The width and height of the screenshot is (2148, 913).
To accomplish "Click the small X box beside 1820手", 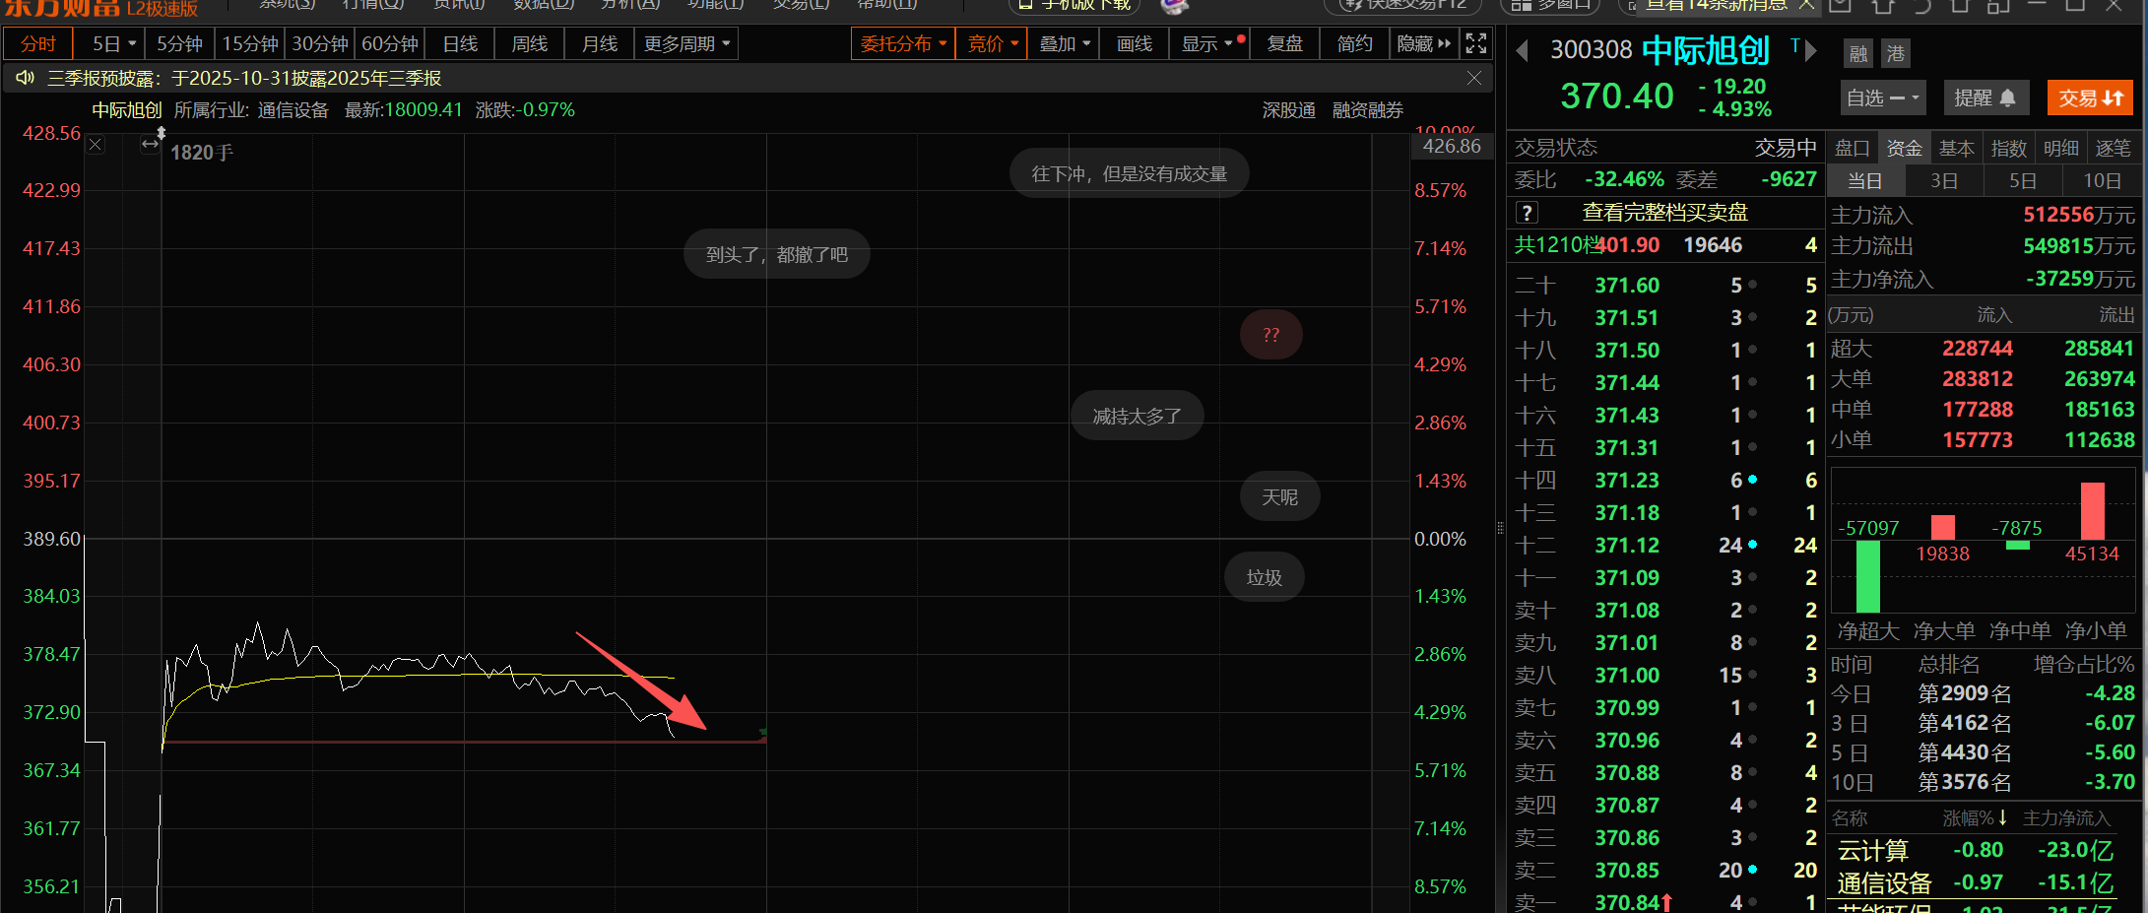I will pos(96,145).
